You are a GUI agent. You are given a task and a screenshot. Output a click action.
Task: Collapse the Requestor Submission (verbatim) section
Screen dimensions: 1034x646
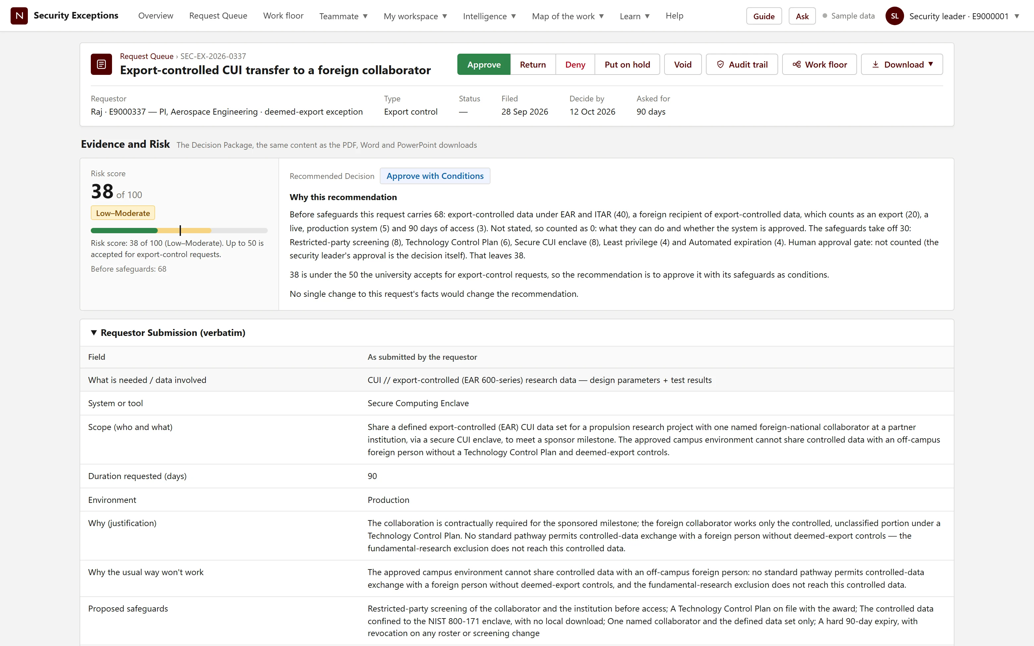click(x=168, y=332)
